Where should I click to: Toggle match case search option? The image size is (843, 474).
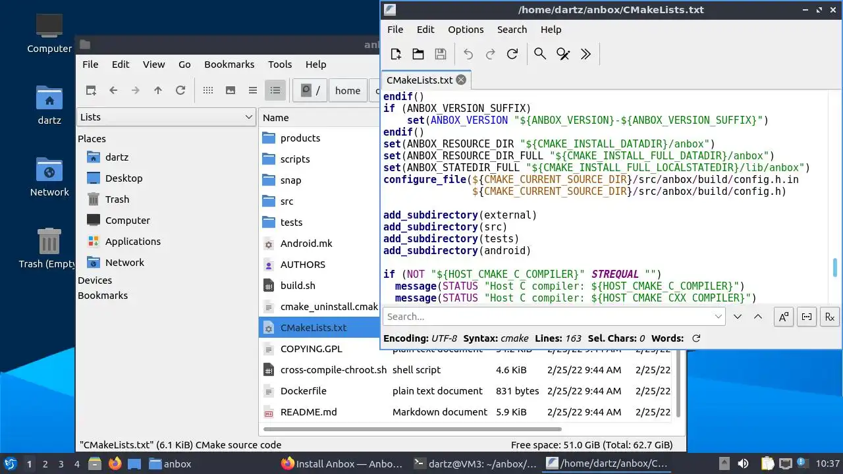783,317
